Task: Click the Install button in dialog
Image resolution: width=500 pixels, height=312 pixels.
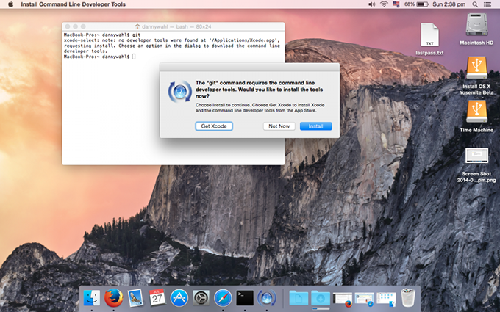Action: click(x=315, y=126)
